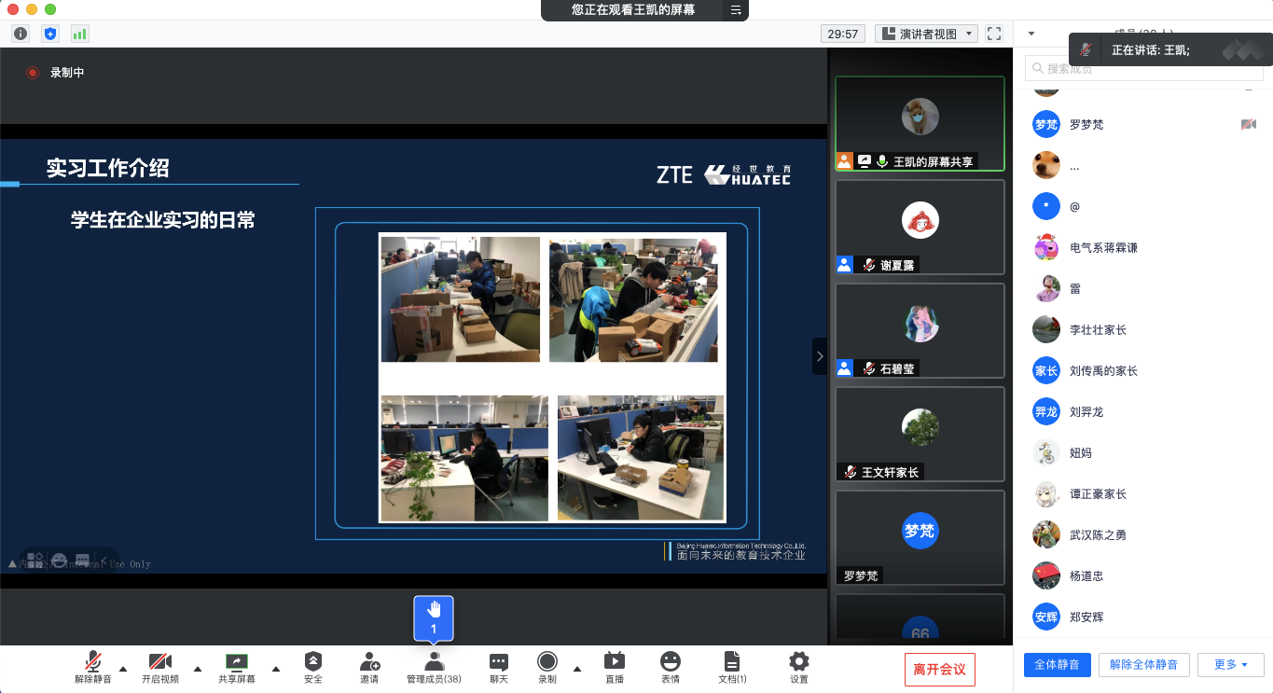The height and width of the screenshot is (693, 1273).
Task: Unmute microphone (解除静音)
Action: [93, 667]
